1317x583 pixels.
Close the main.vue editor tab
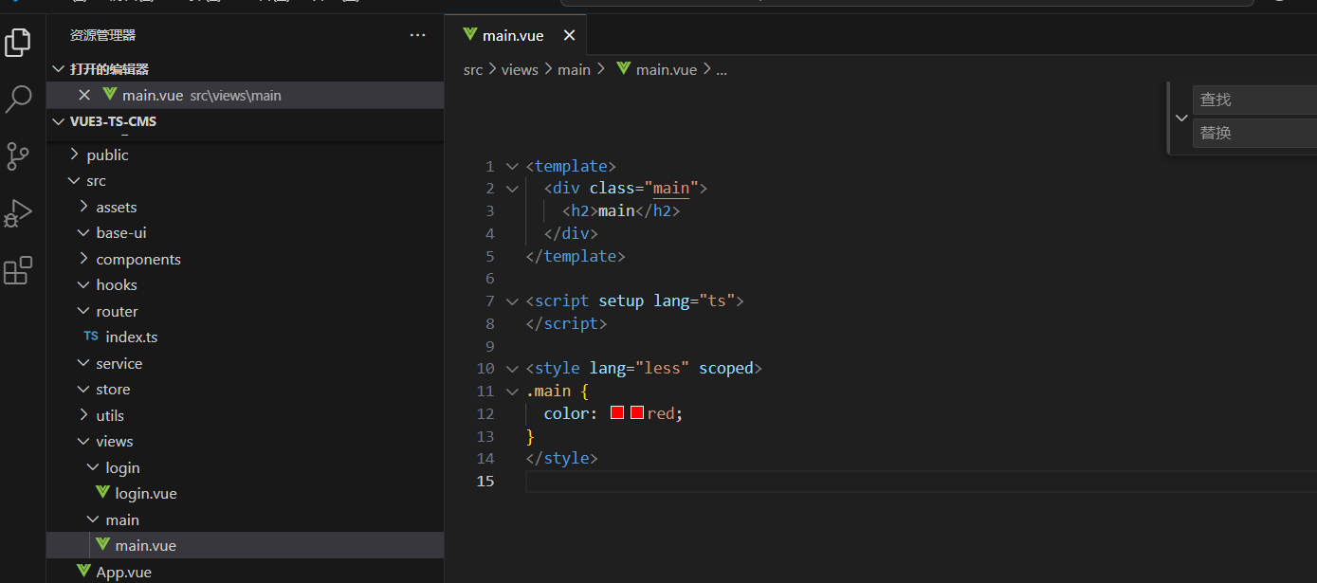pos(569,35)
